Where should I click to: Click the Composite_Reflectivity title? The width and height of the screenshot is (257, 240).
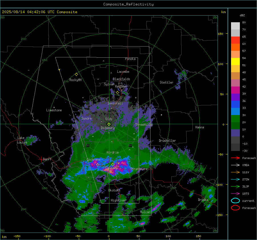point(128,4)
